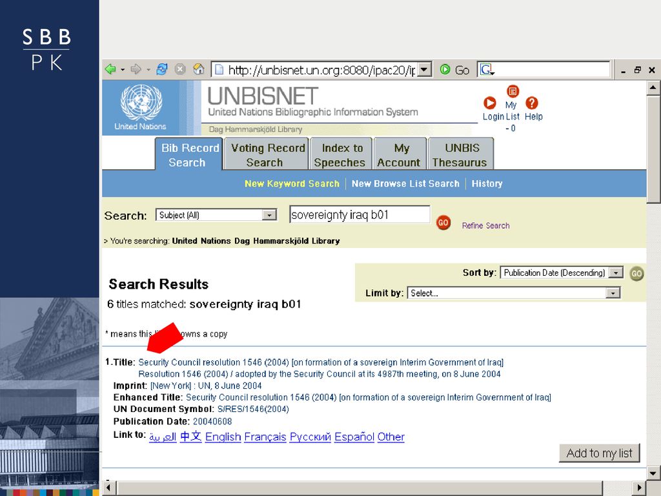This screenshot has height=496, width=661.
Task: Switch to the Bib Record Search tab
Action: point(189,155)
